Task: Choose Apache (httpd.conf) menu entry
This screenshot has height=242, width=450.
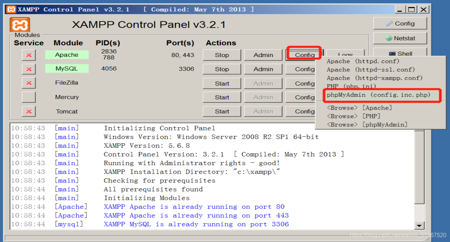Action: click(x=363, y=61)
